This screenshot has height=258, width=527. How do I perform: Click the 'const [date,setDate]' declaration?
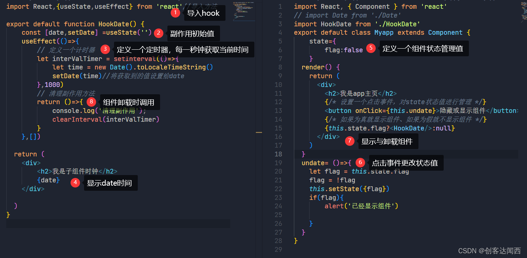[60, 33]
